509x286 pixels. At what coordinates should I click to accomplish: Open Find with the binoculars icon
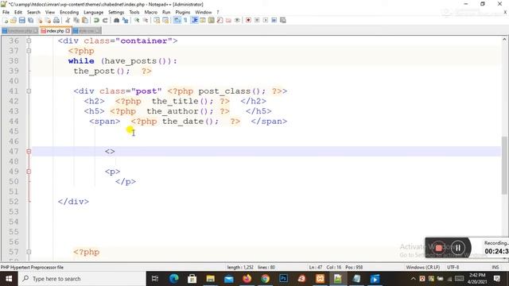117,20
